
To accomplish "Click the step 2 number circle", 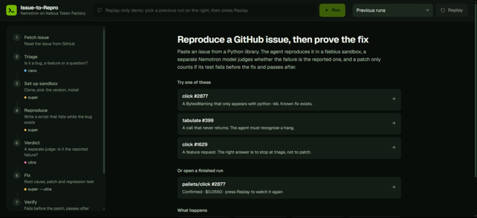I will pyautogui.click(x=17, y=57).
